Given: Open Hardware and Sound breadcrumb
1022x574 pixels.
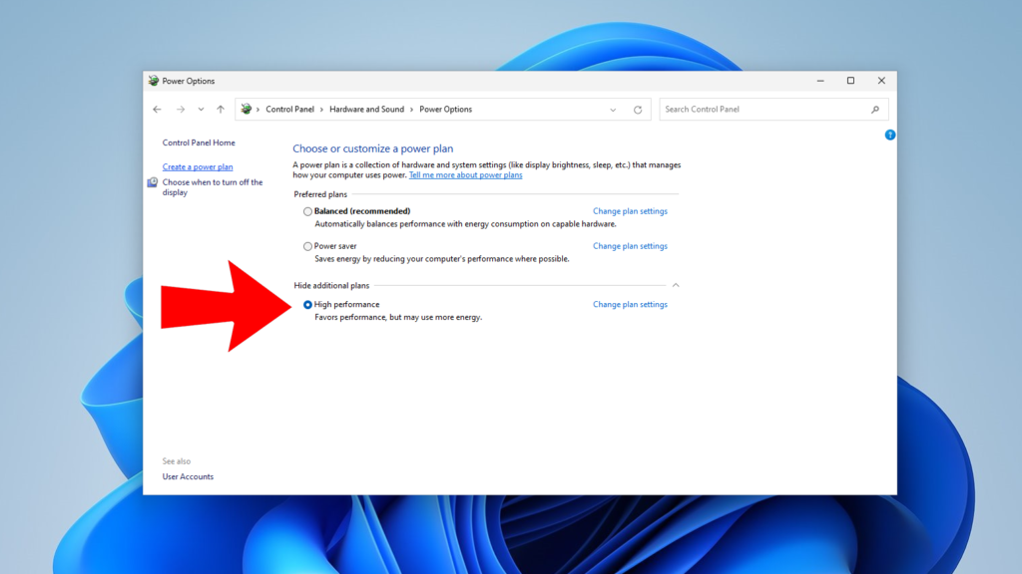Looking at the screenshot, I should (x=366, y=110).
